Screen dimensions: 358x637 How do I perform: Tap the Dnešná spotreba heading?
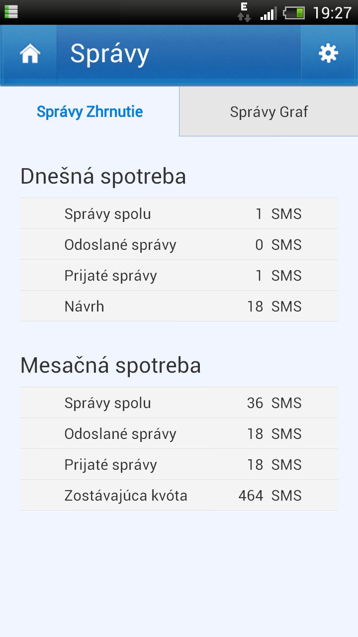103,177
